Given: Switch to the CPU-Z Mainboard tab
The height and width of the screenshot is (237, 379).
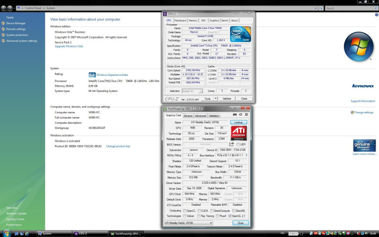Looking at the screenshot, I should [x=180, y=20].
